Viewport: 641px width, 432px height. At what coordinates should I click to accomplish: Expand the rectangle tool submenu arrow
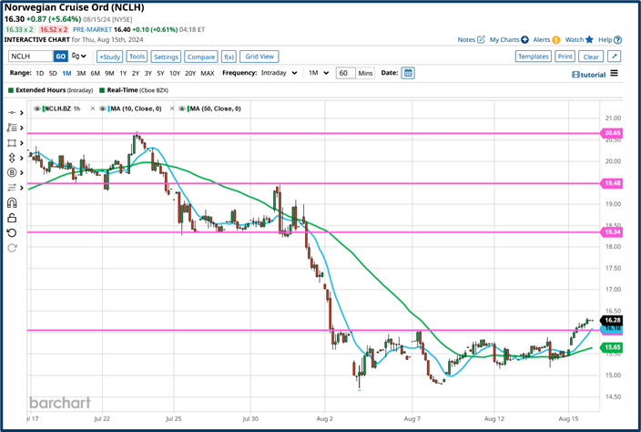click(x=22, y=143)
